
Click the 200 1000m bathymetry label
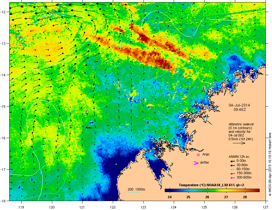coord(136,189)
